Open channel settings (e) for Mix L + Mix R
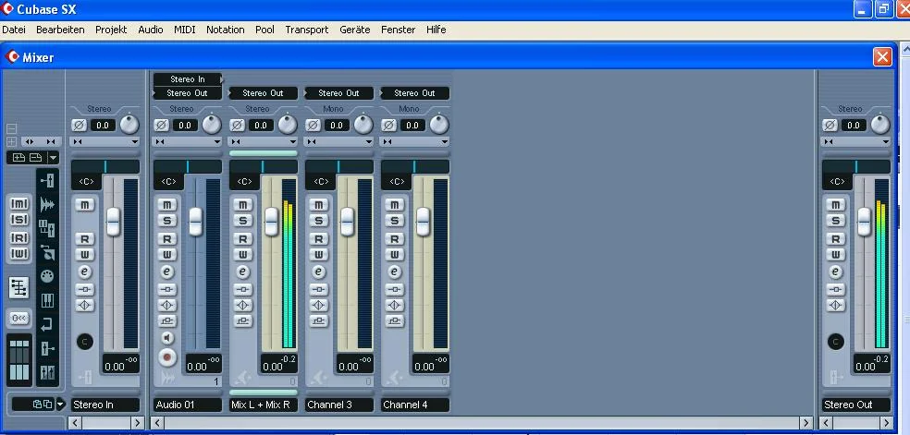This screenshot has height=435, width=910. (x=242, y=272)
